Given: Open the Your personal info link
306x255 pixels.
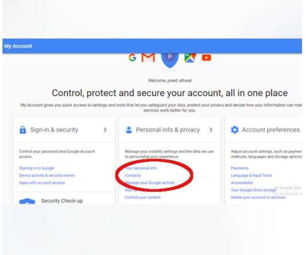Looking at the screenshot, I should [141, 168].
